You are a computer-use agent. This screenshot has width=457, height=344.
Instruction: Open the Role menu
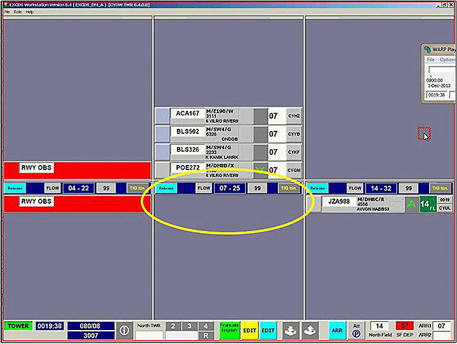click(18, 12)
